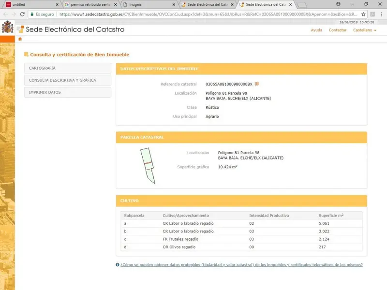Click date and time stamp 26/06/2018
The image size is (387, 290).
pyautogui.click(x=357, y=22)
